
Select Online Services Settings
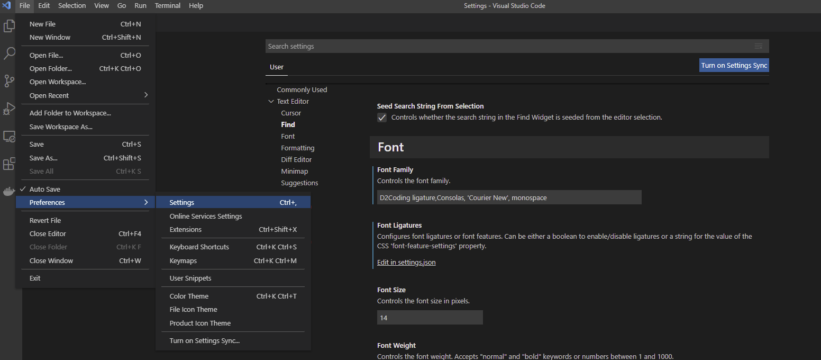(233, 216)
